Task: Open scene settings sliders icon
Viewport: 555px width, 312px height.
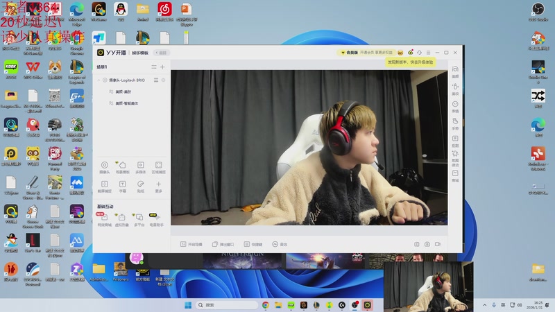Action: [153, 67]
